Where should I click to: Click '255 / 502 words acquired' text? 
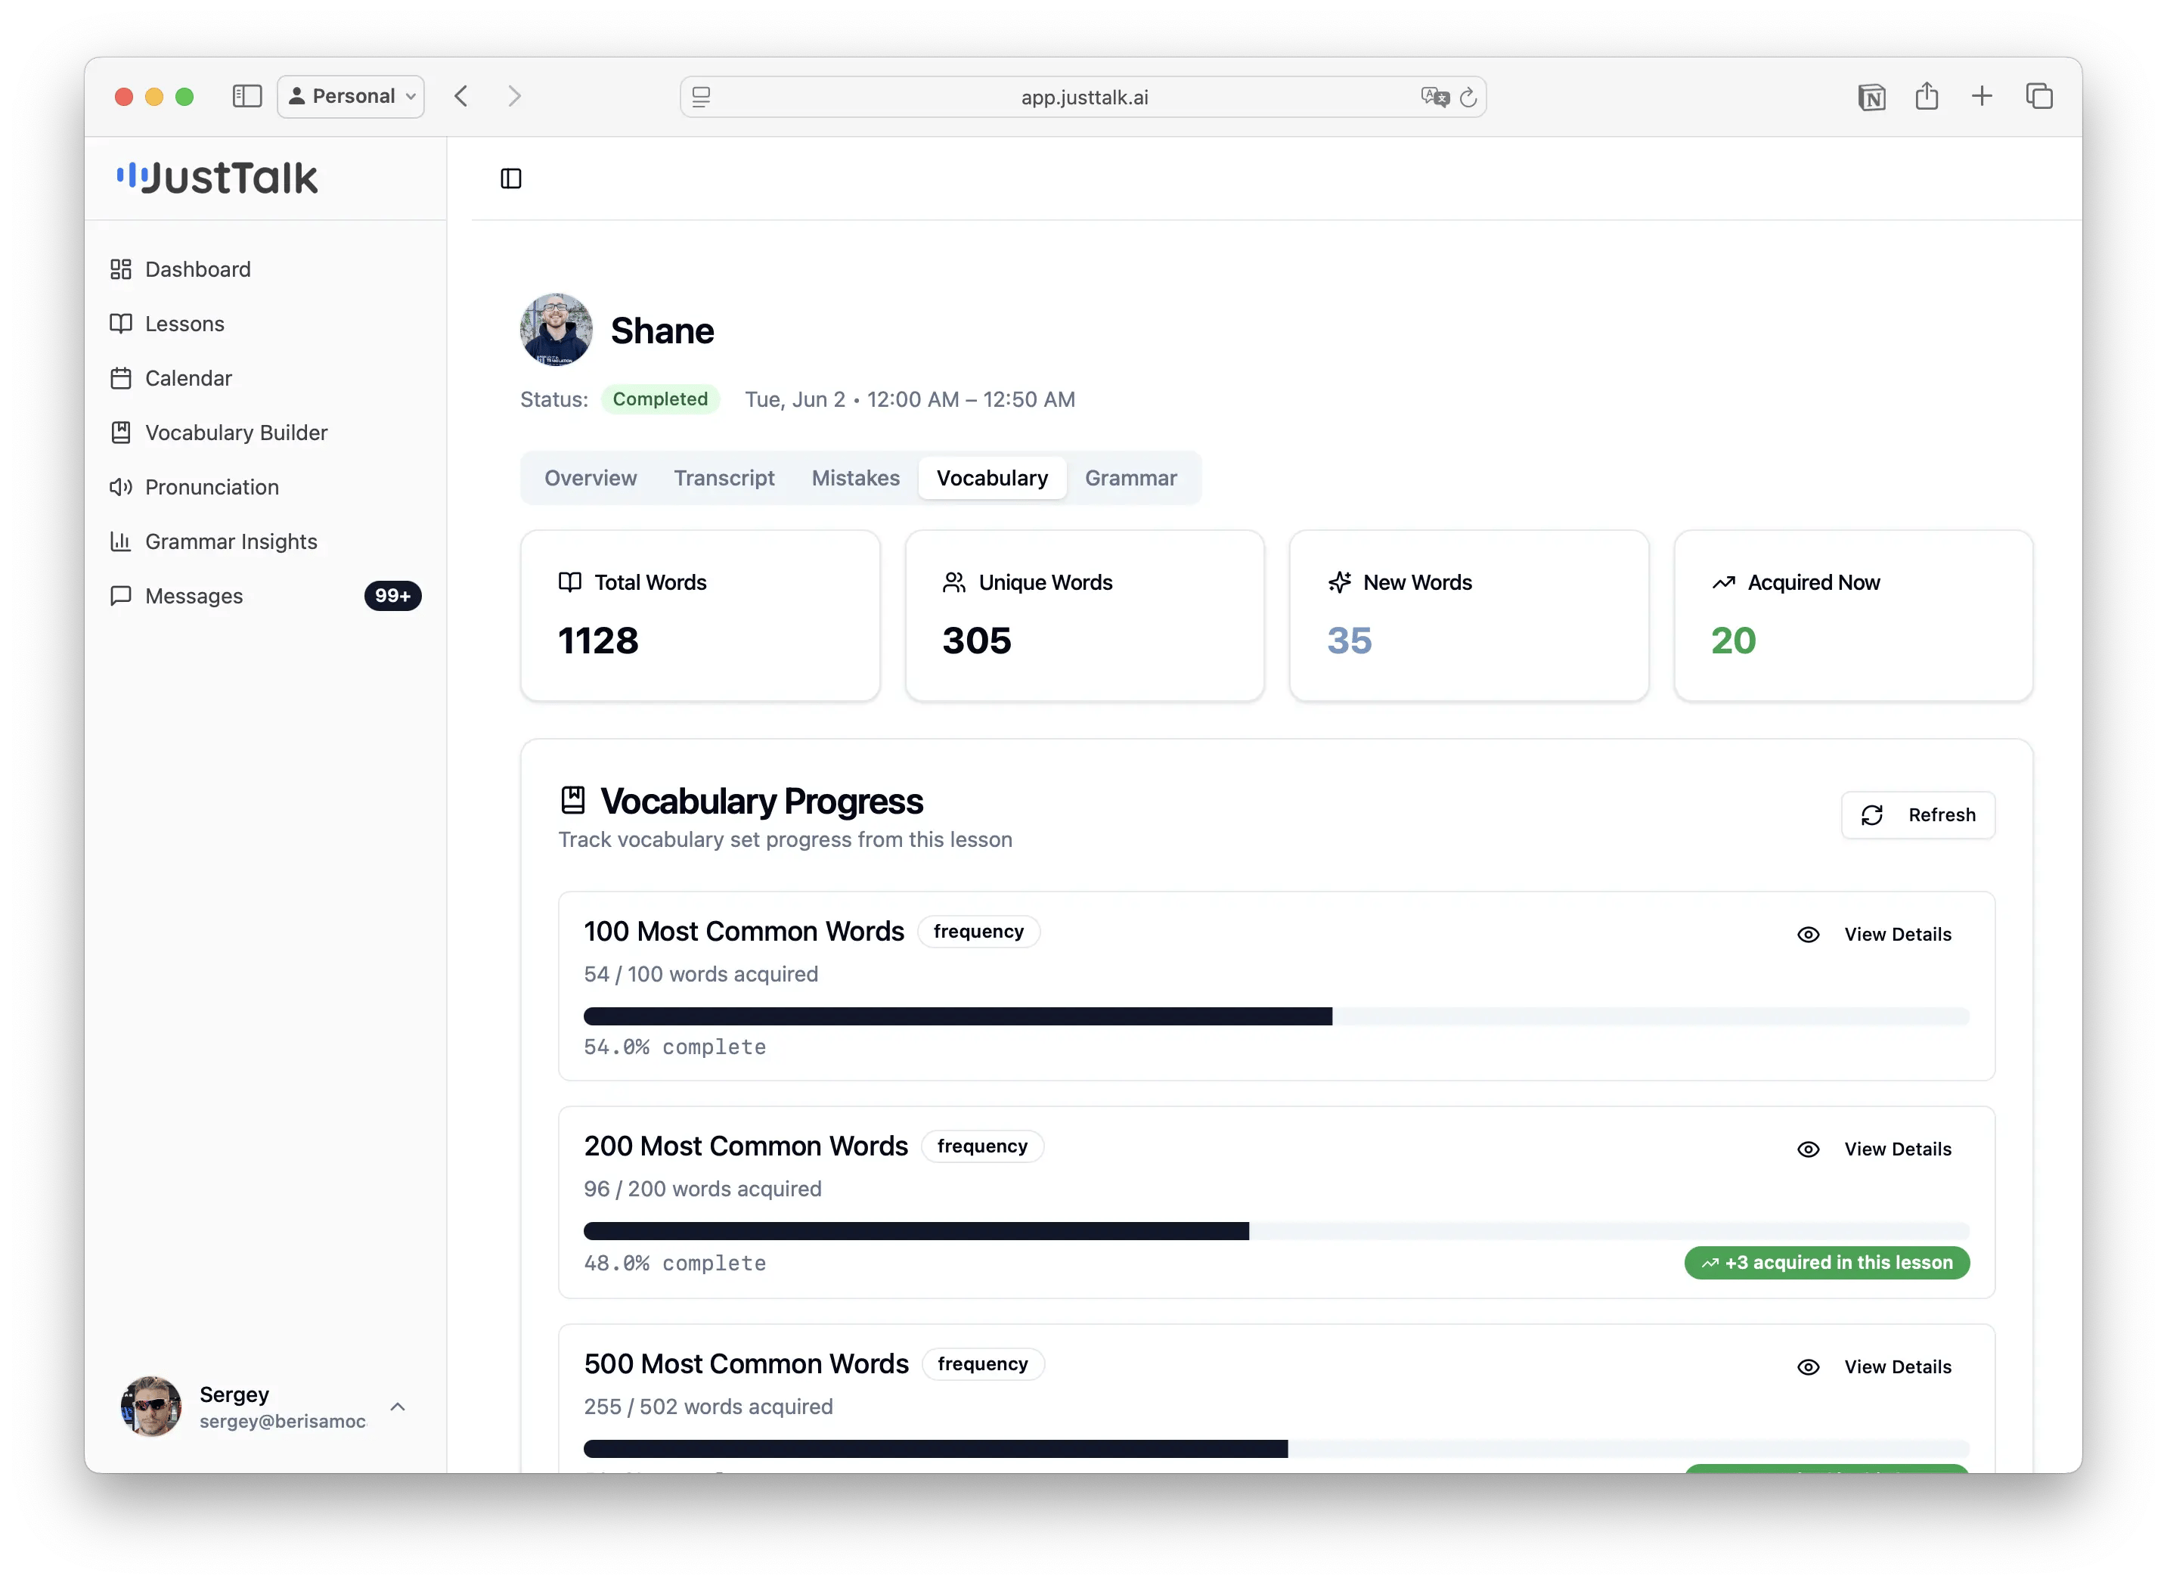[x=709, y=1407]
